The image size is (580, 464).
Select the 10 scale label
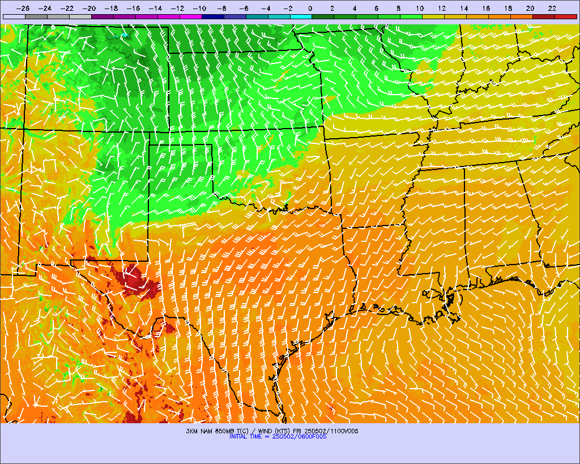click(420, 8)
